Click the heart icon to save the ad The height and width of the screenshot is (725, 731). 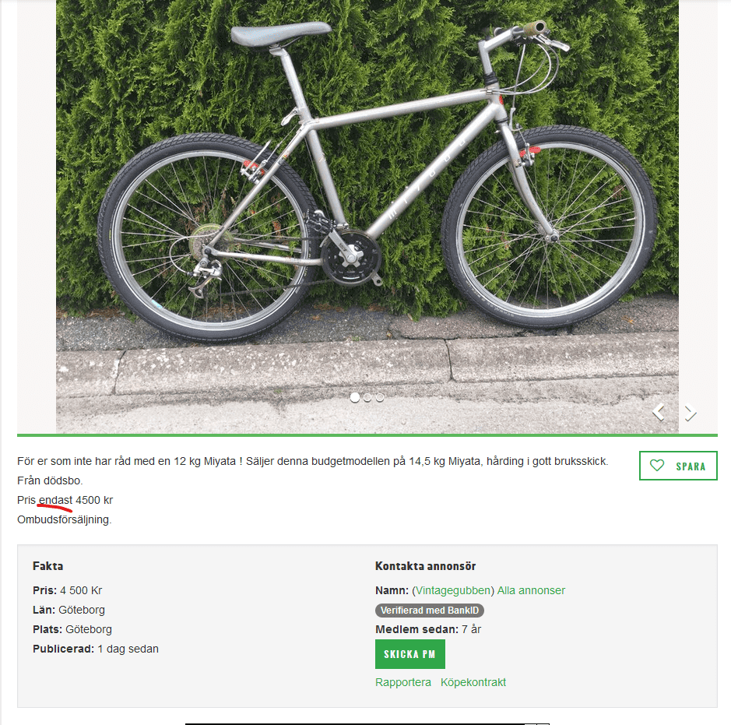[x=657, y=466]
